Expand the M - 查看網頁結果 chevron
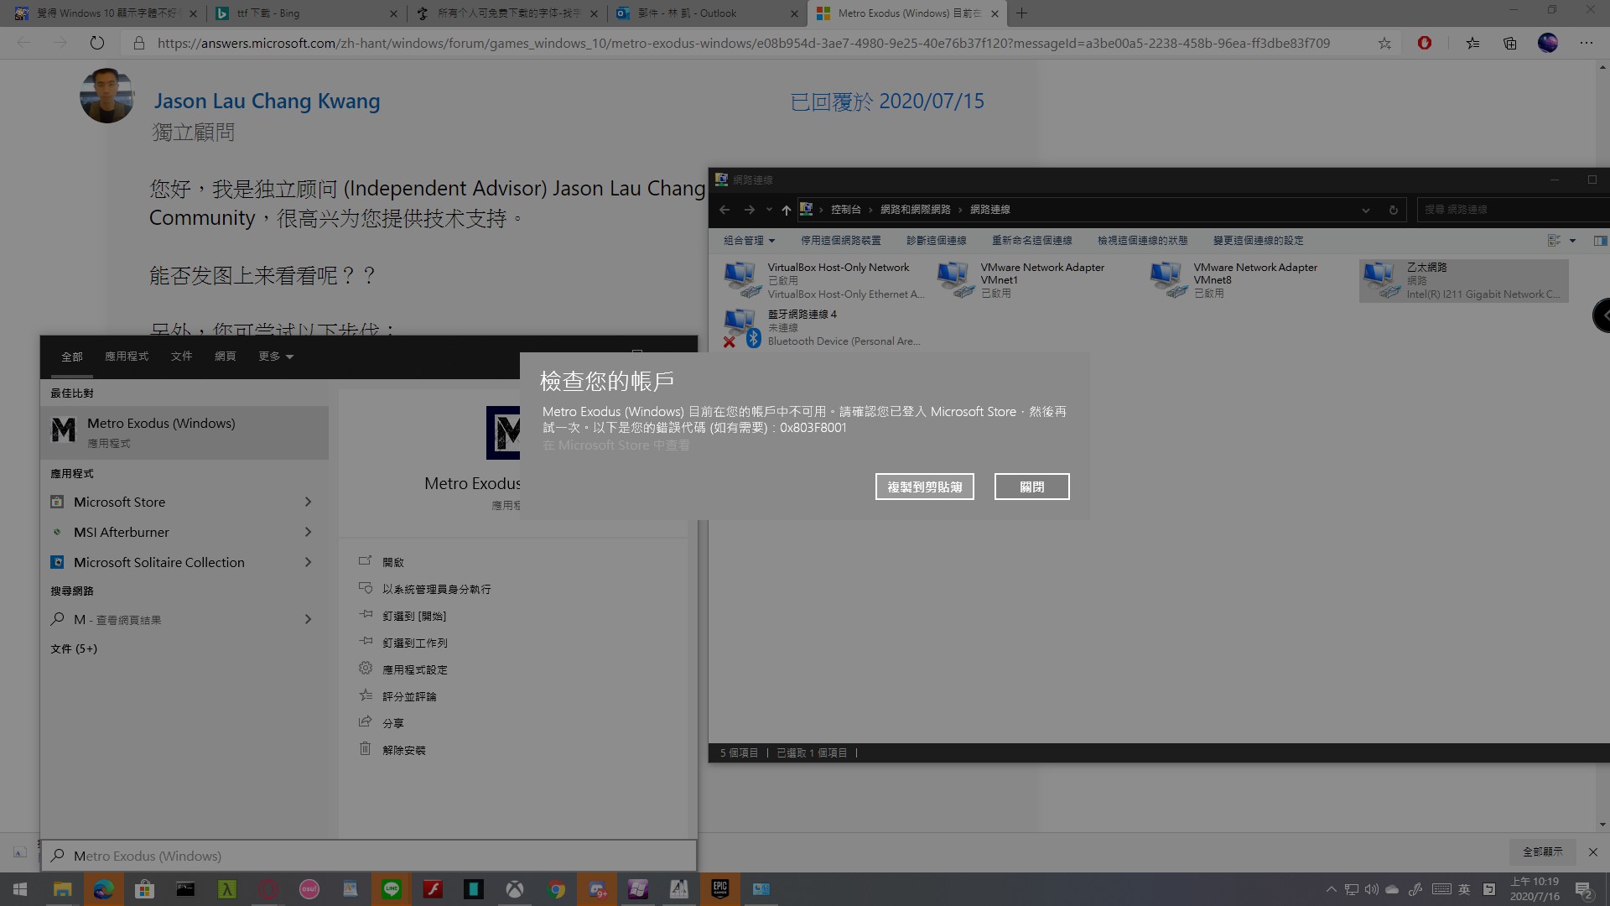The image size is (1610, 906). [x=308, y=619]
